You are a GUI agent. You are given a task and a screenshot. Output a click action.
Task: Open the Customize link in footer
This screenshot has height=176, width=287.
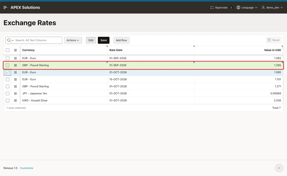tap(27, 168)
